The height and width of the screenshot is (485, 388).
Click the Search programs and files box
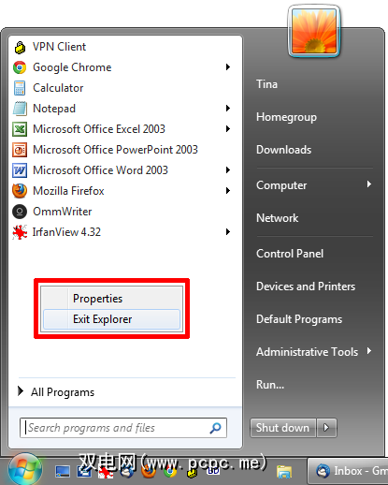point(123,428)
